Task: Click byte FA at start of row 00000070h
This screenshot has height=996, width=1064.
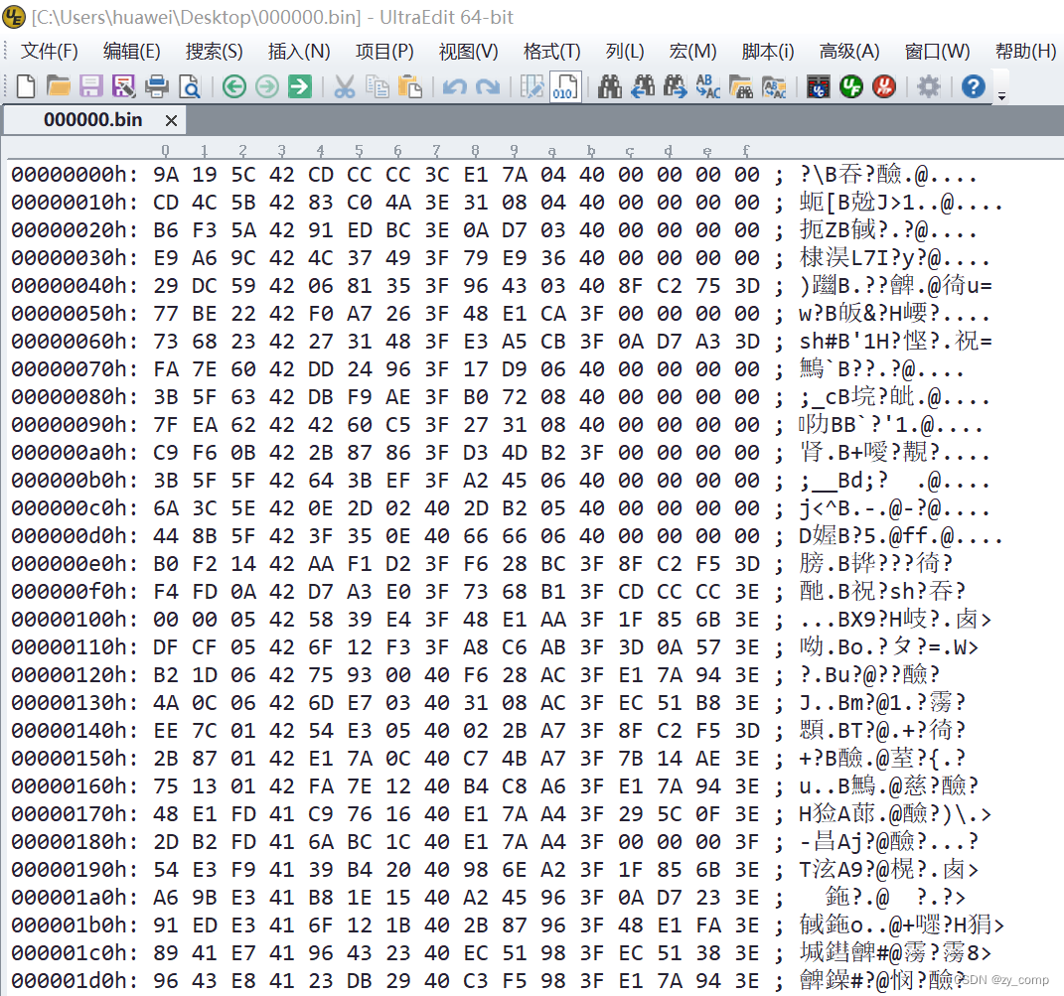Action: (x=166, y=369)
